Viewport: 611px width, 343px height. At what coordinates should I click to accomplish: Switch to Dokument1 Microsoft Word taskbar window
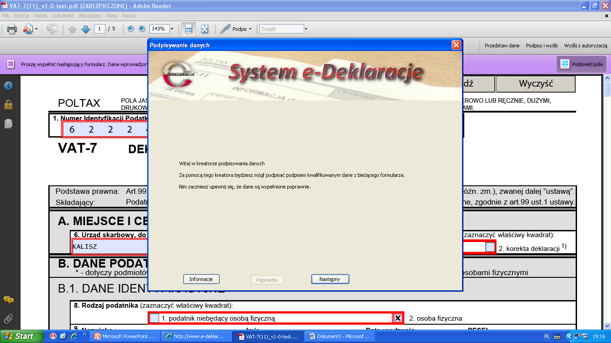click(339, 336)
